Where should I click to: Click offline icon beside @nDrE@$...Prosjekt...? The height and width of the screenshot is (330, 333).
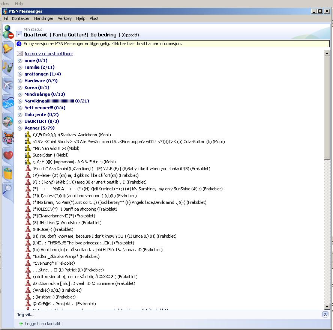pos(28,303)
